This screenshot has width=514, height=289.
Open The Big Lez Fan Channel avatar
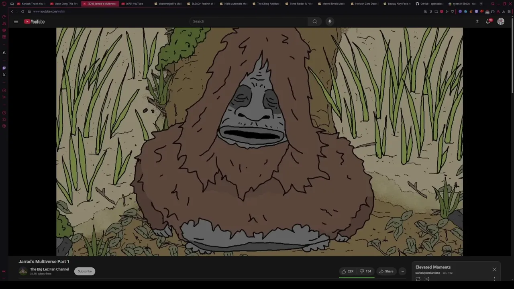coord(23,271)
